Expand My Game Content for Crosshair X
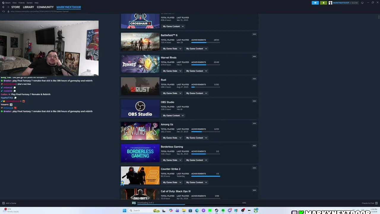The image size is (380, 214). click(x=173, y=26)
